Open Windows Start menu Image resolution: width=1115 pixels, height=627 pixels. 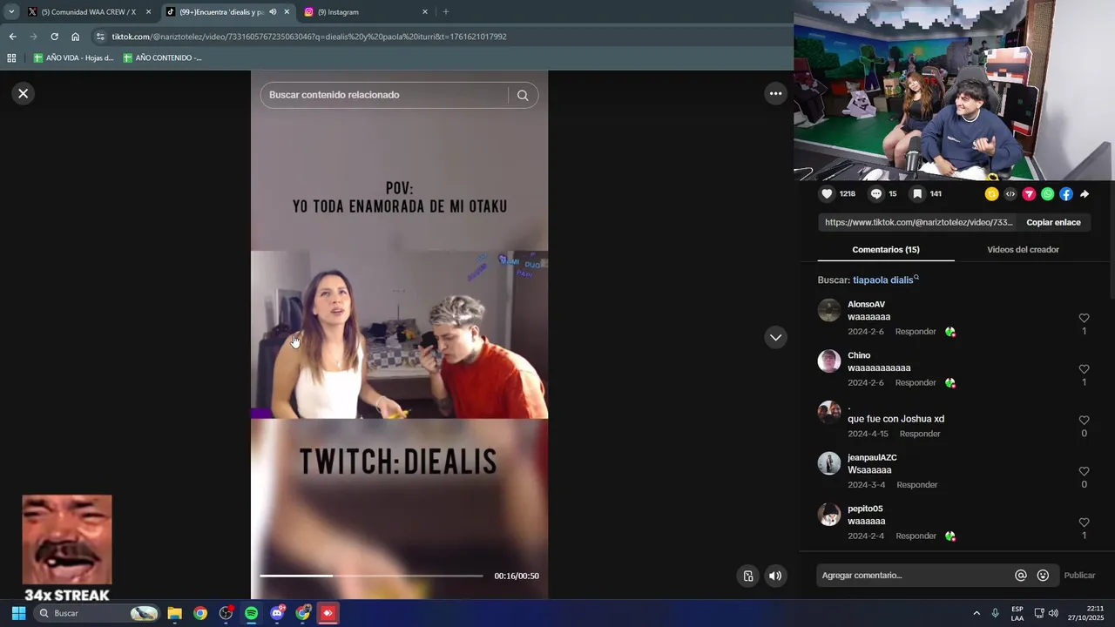(x=18, y=613)
